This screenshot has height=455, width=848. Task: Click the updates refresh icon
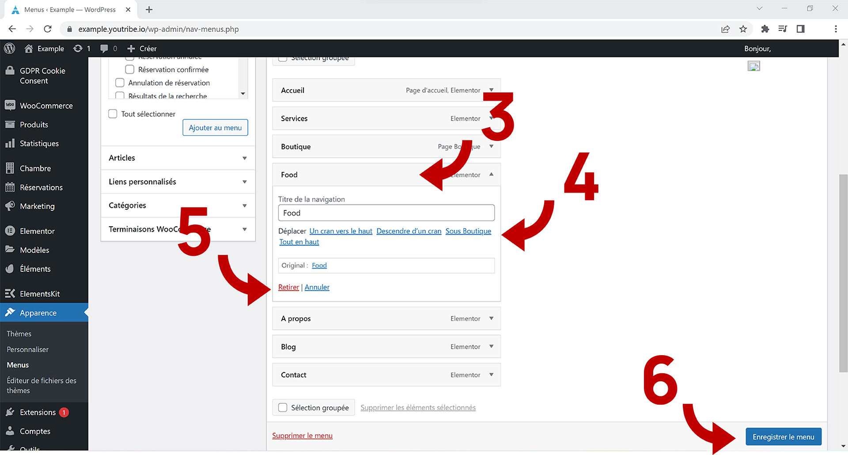pyautogui.click(x=78, y=49)
